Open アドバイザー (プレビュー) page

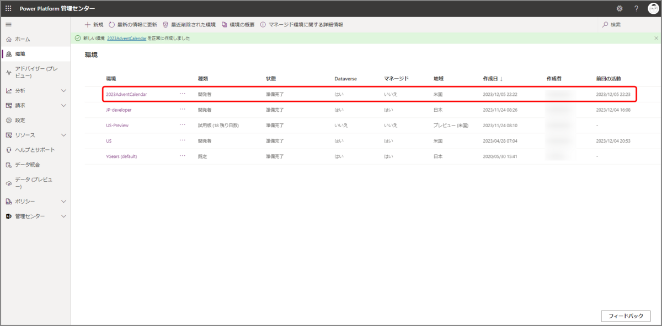(35, 72)
